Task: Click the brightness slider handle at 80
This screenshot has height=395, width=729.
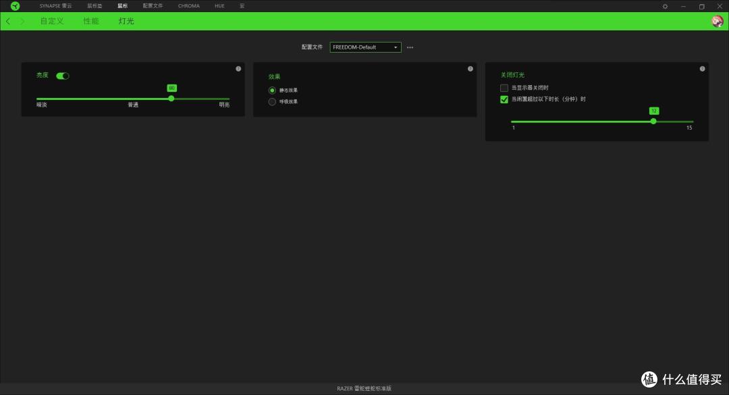Action: click(171, 99)
